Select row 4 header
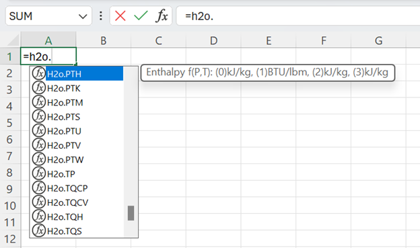This screenshot has width=420, height=248. point(10,106)
